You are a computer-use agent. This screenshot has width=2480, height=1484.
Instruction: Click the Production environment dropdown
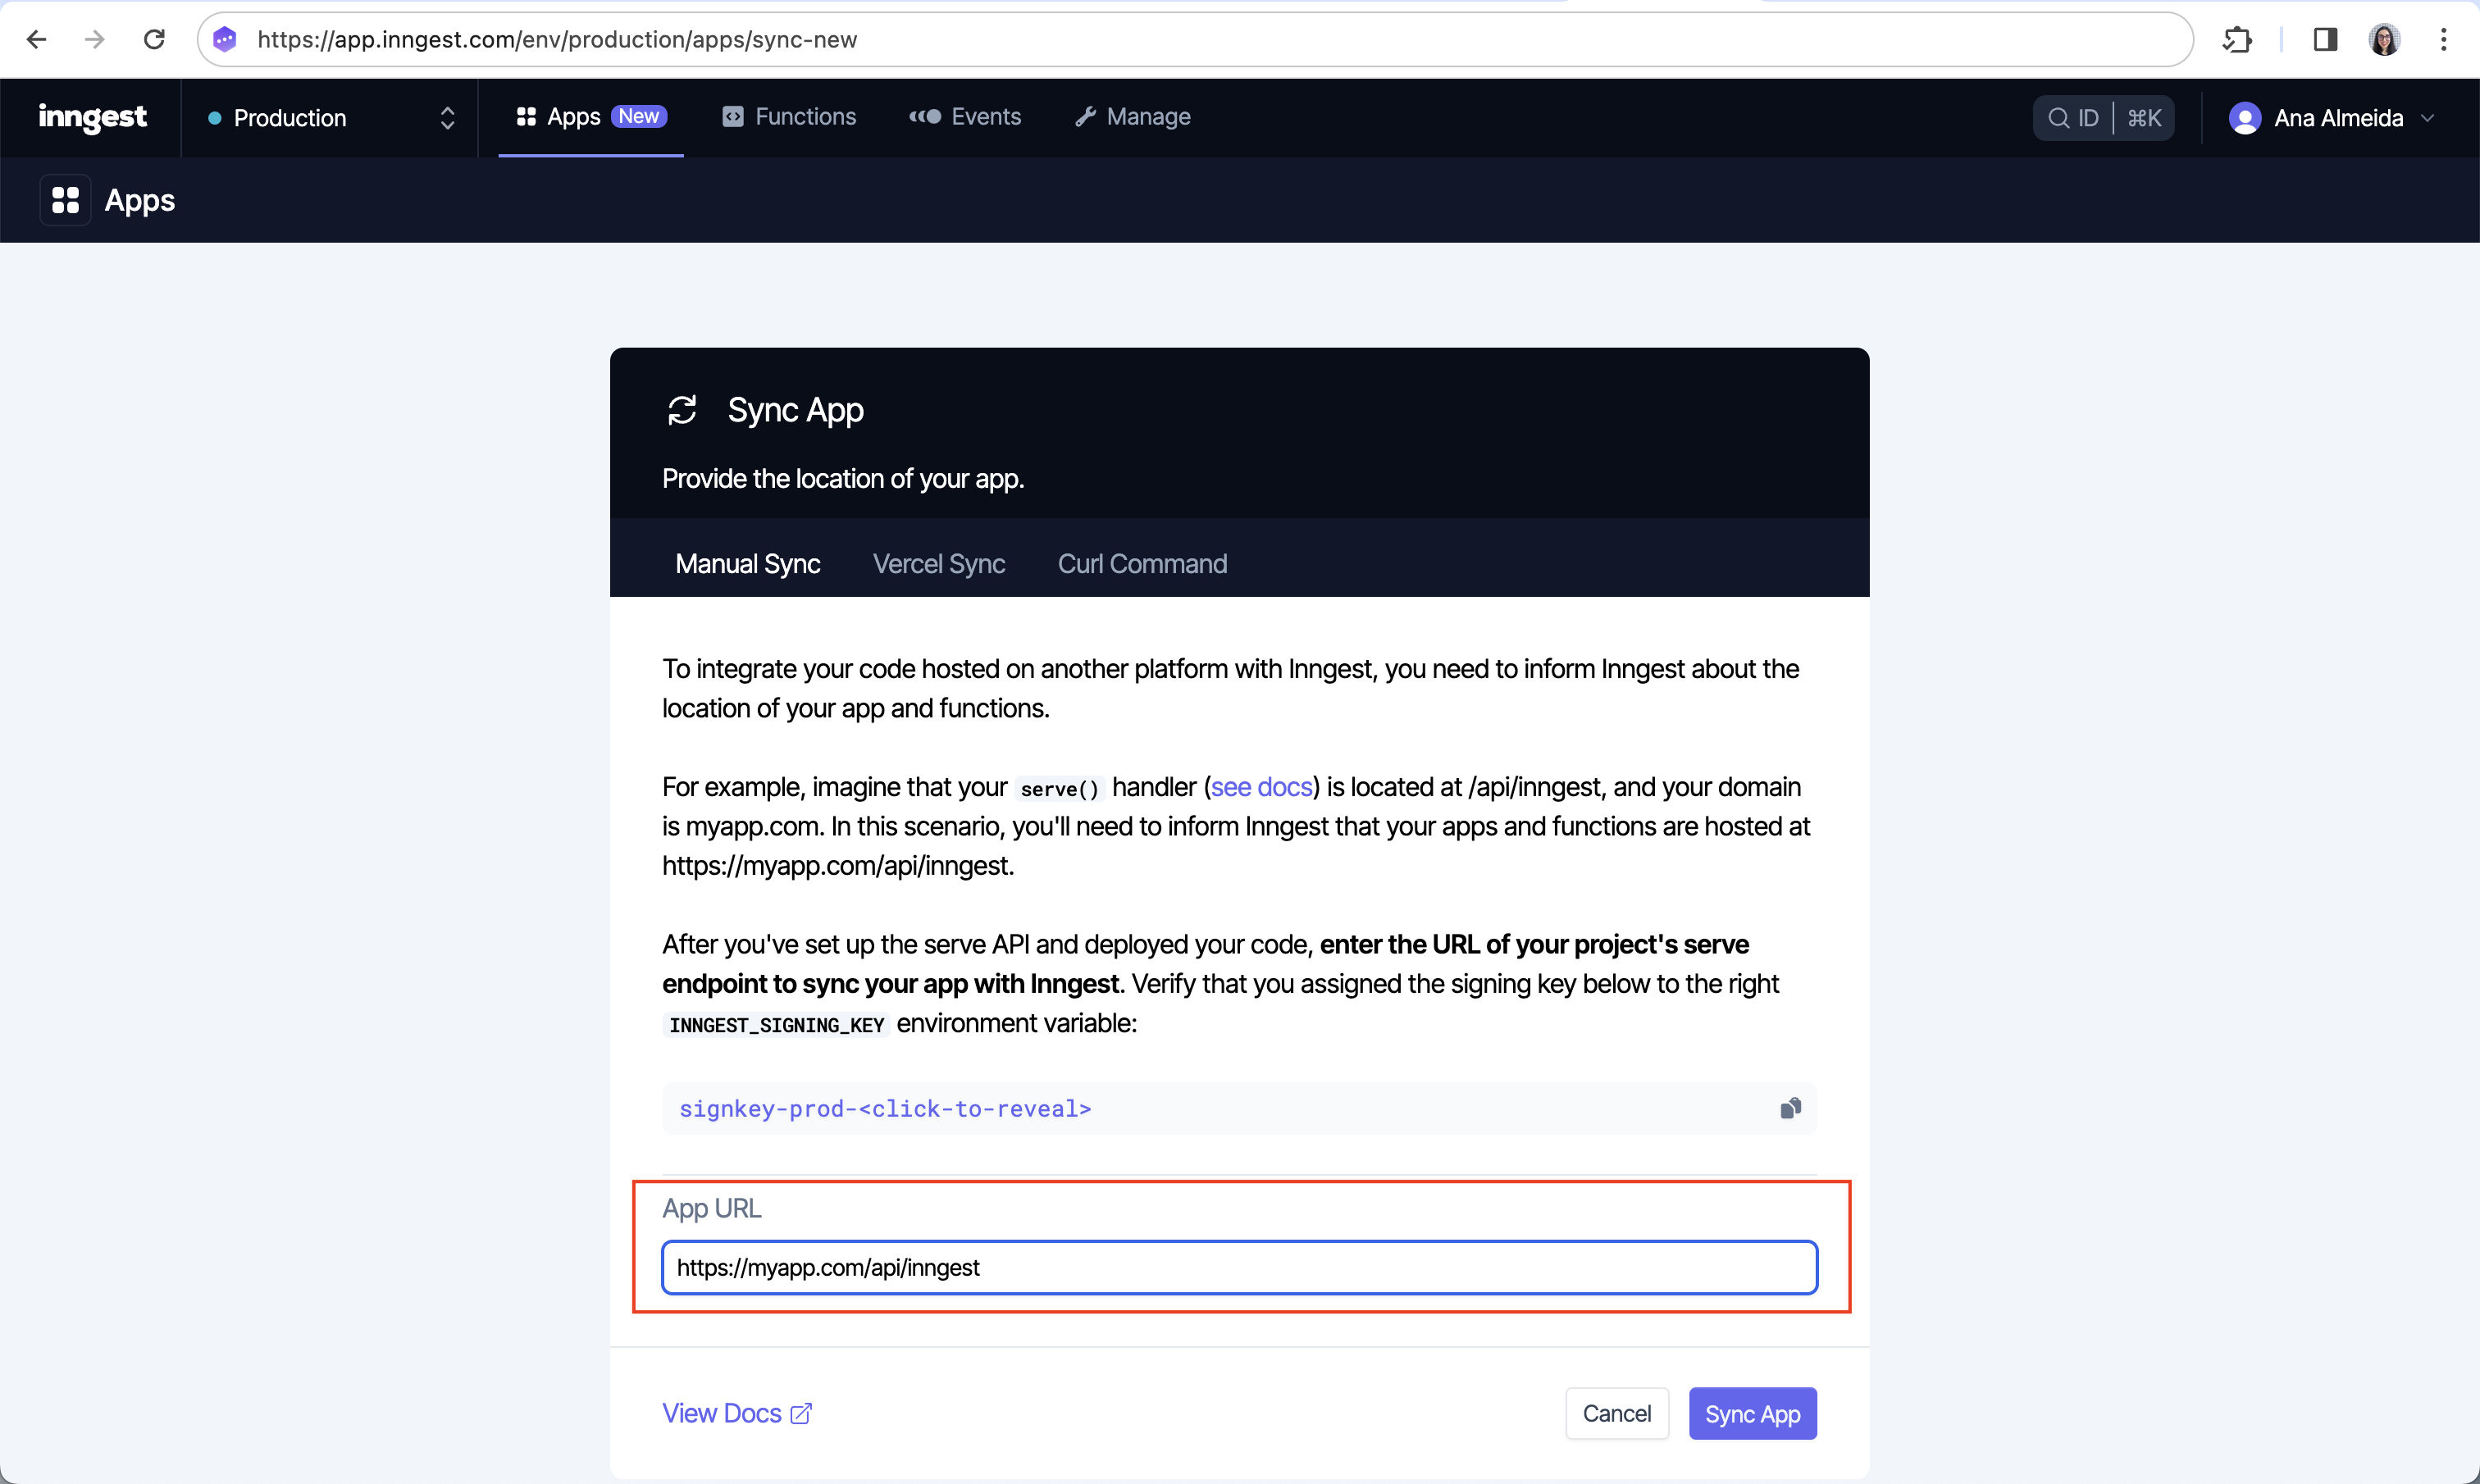pos(326,118)
